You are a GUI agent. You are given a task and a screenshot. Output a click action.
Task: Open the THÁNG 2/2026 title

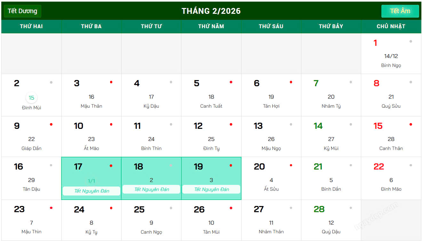(211, 11)
